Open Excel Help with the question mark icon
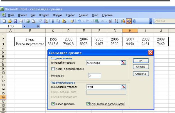The height and width of the screenshot is (113, 175). coord(134,21)
